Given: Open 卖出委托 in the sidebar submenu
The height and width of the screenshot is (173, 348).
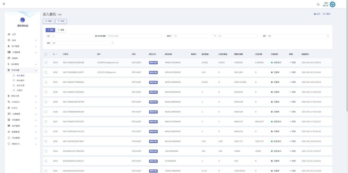Looking at the screenshot, I should pos(20,80).
